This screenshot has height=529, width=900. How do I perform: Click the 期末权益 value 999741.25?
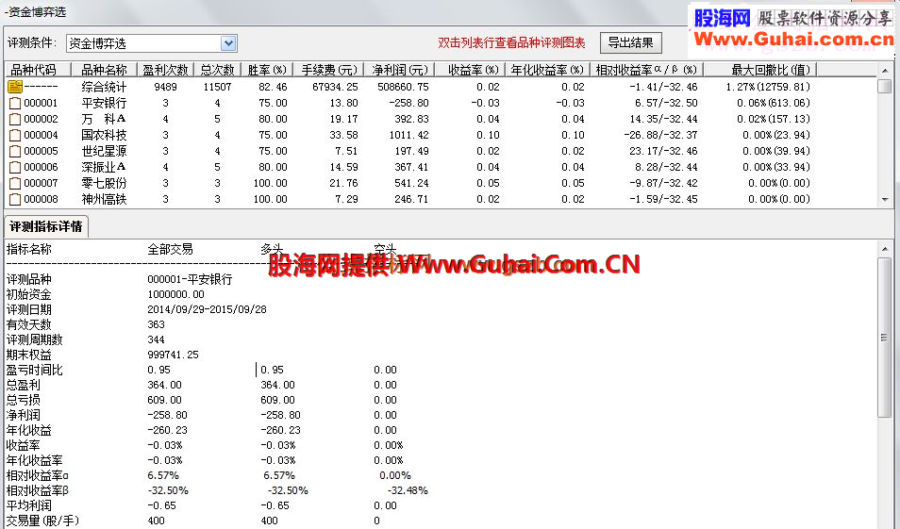click(173, 355)
